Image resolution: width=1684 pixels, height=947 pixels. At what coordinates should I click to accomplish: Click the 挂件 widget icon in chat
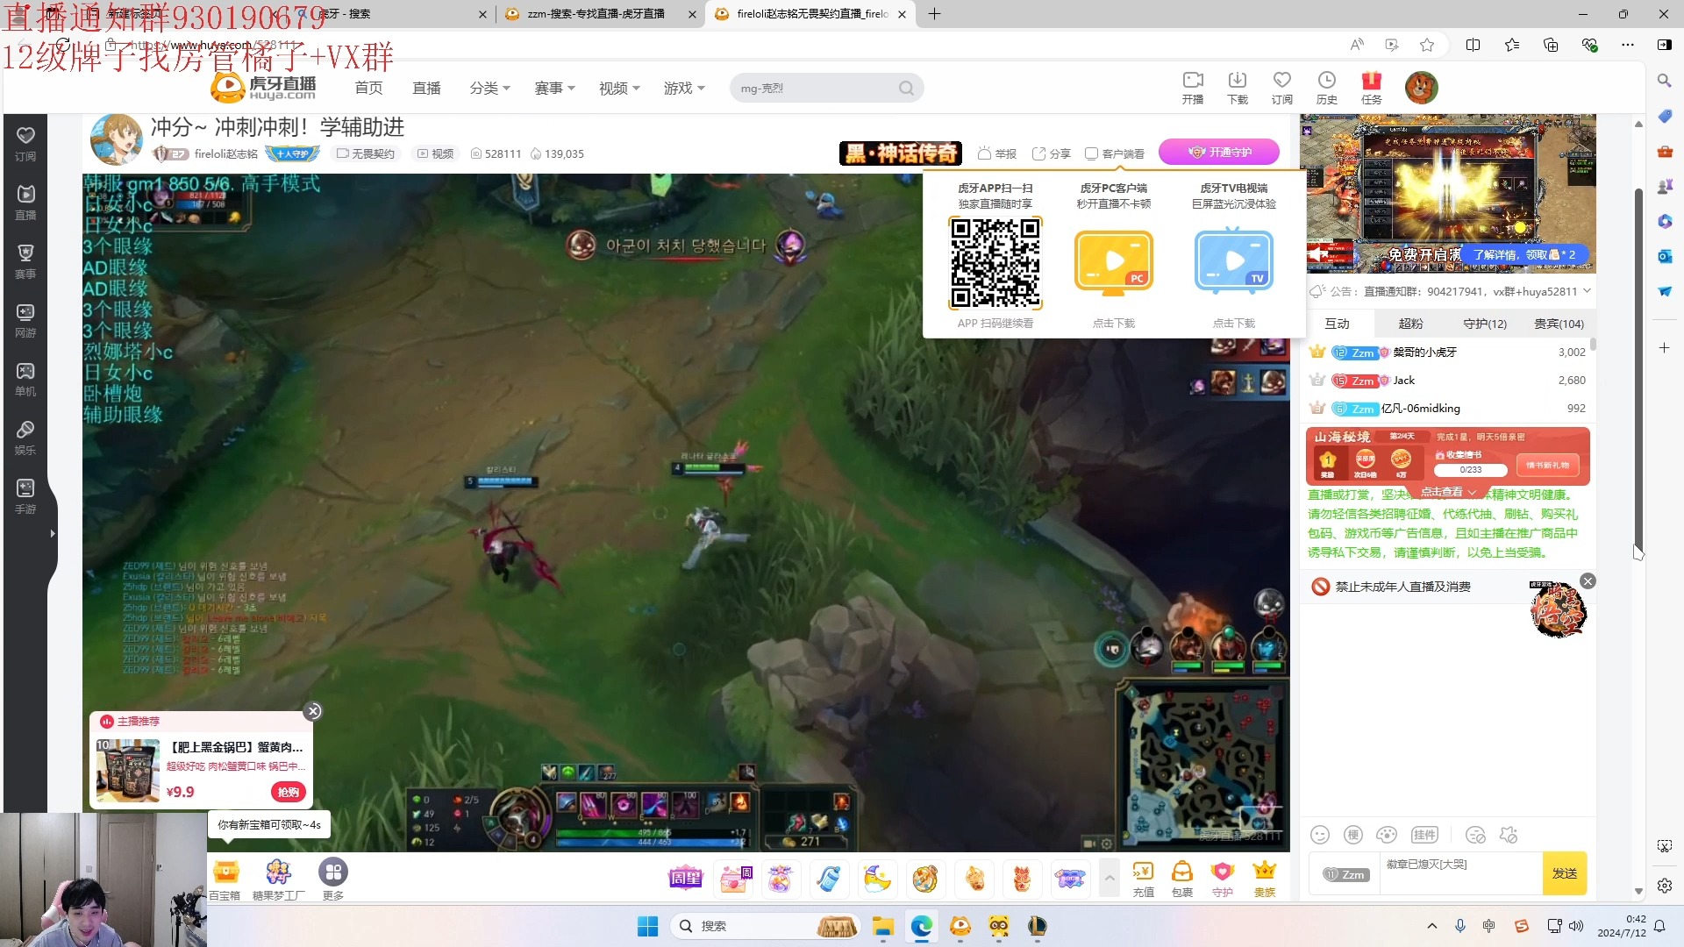coord(1424,835)
